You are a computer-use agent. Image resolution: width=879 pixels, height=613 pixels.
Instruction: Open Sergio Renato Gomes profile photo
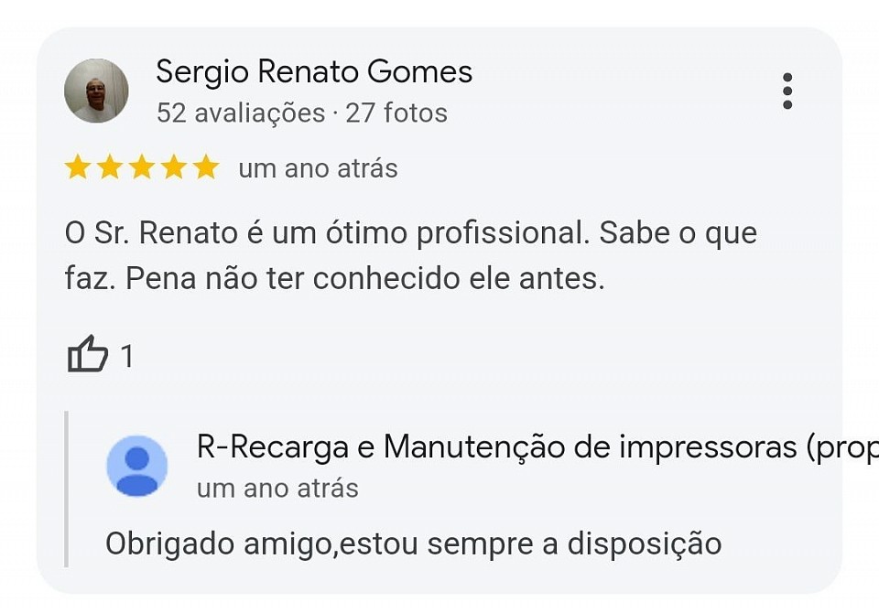pyautogui.click(x=96, y=91)
